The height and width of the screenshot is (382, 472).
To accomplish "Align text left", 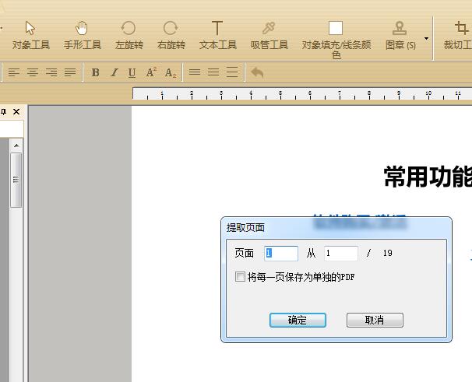I will tap(14, 72).
